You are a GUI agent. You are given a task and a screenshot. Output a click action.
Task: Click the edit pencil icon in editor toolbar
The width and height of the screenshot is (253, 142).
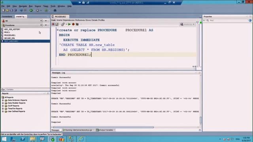[57, 24]
